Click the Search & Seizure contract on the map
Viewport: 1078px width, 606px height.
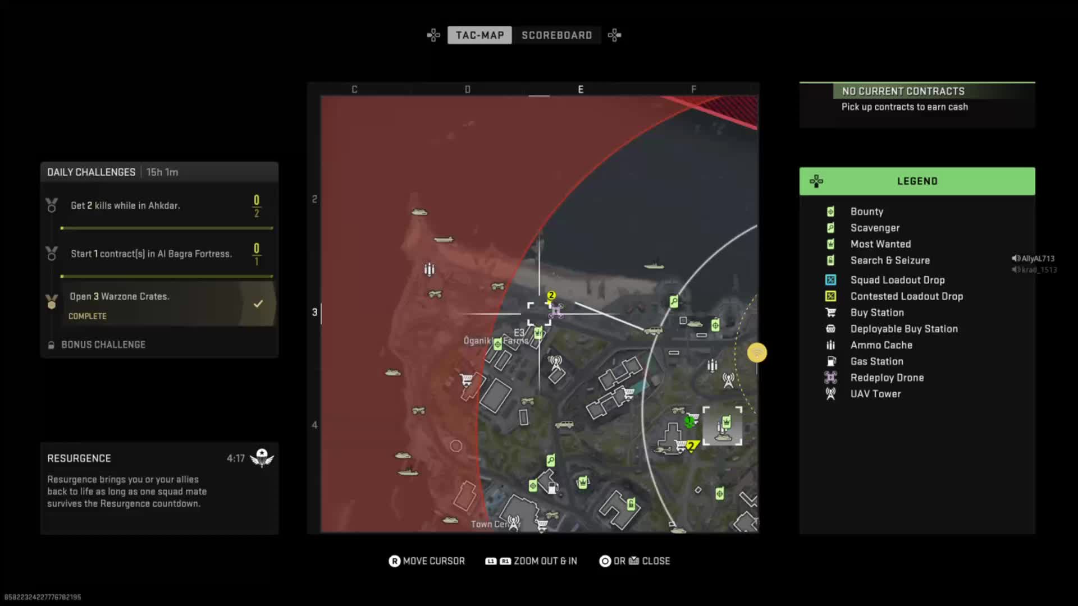click(x=631, y=504)
